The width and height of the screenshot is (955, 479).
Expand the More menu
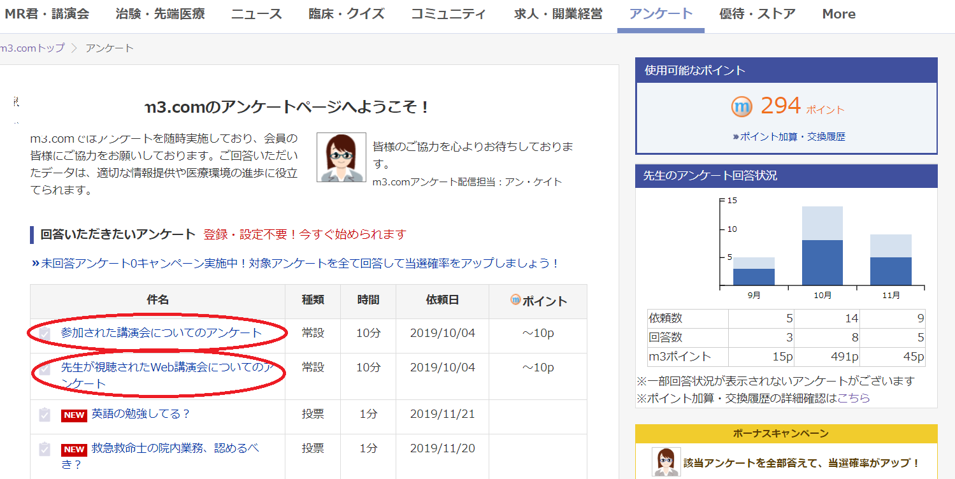838,14
